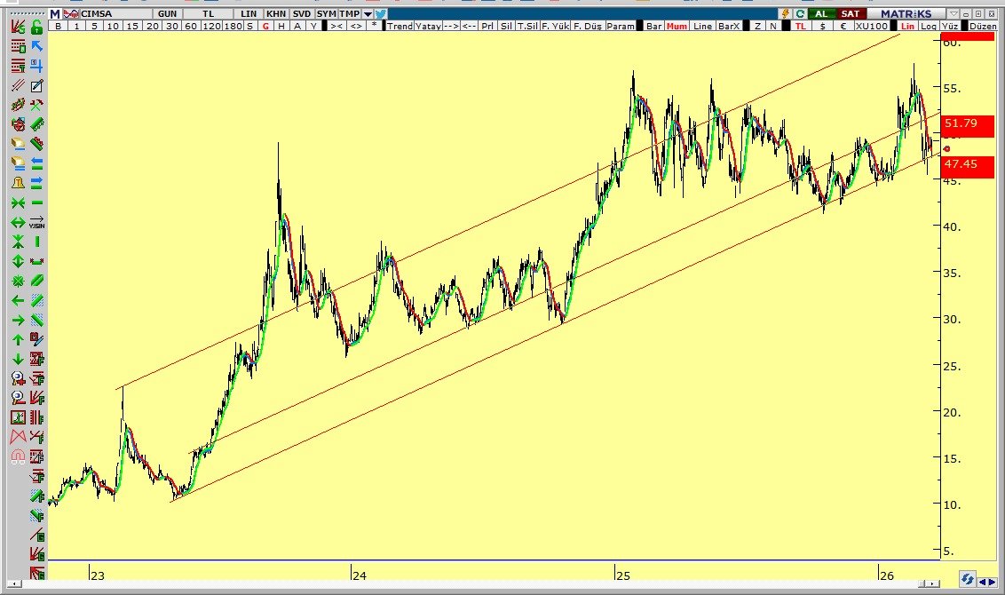Set the scale to Log

928,26
